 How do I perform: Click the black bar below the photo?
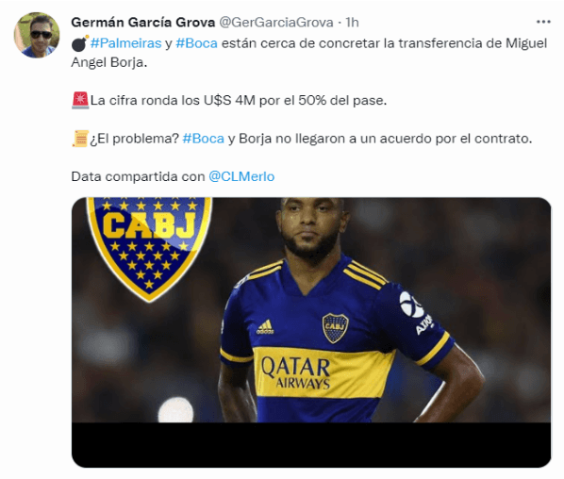click(x=311, y=445)
